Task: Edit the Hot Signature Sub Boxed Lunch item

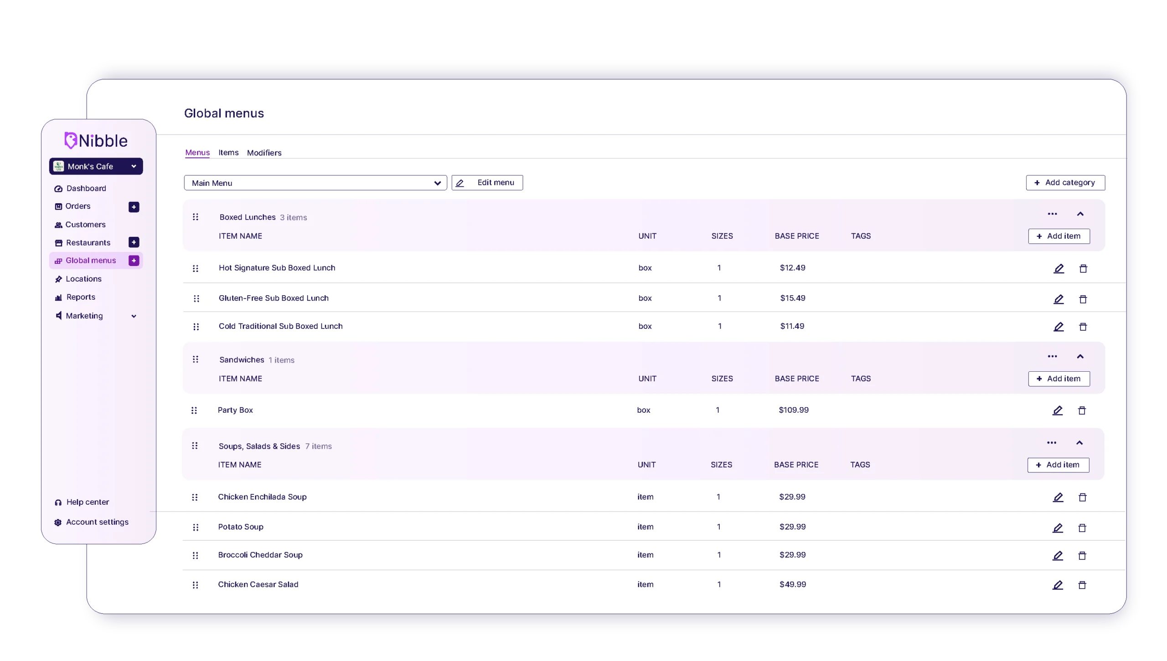Action: [1059, 269]
